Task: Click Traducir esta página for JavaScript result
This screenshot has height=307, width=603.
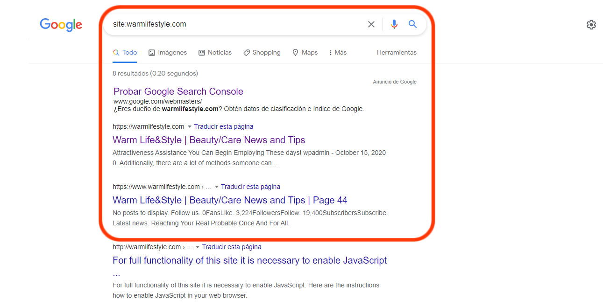Action: coord(232,247)
